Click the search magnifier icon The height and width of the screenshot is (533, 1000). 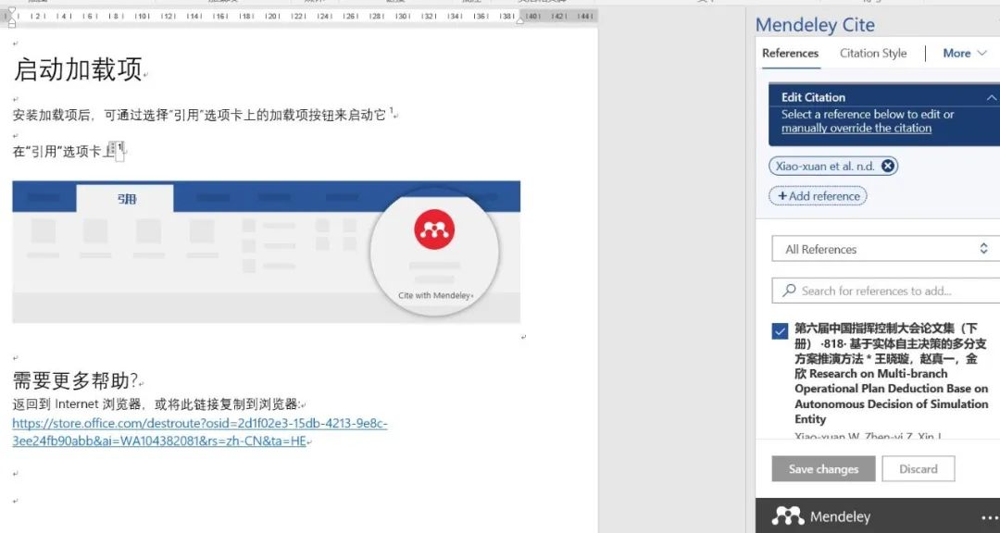tap(789, 290)
